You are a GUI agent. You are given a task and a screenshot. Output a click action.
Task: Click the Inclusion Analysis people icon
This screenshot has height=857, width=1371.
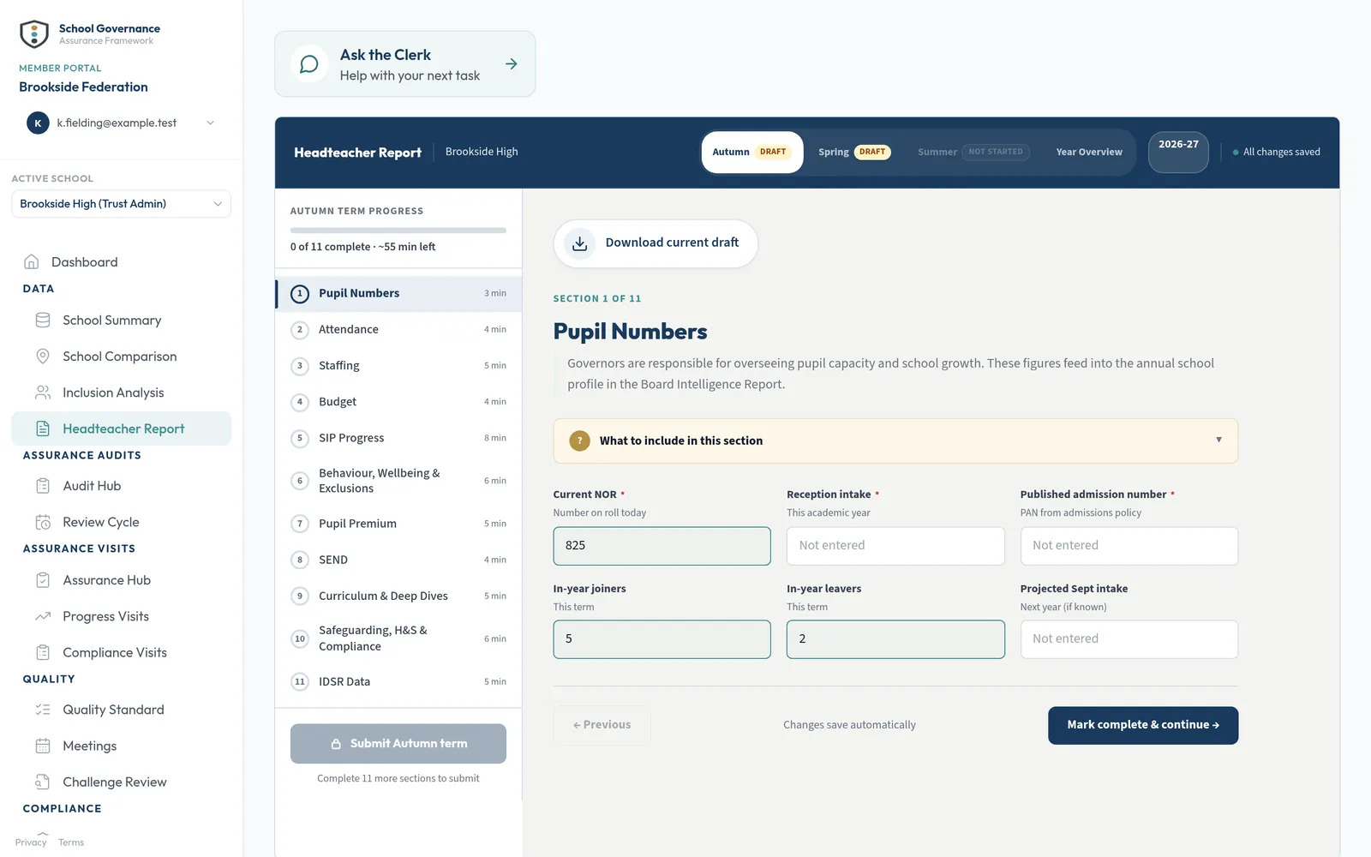[43, 393]
